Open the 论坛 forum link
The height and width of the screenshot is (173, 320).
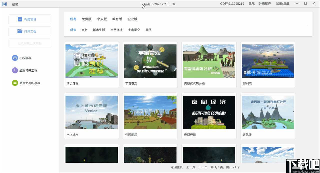tap(252, 3)
